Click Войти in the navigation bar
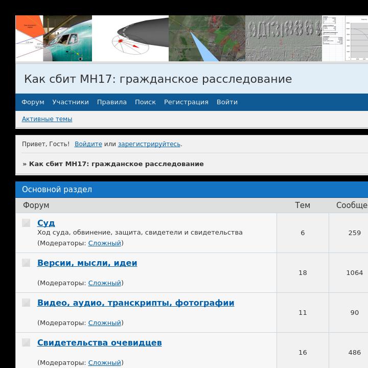368x368 pixels. pyautogui.click(x=227, y=102)
